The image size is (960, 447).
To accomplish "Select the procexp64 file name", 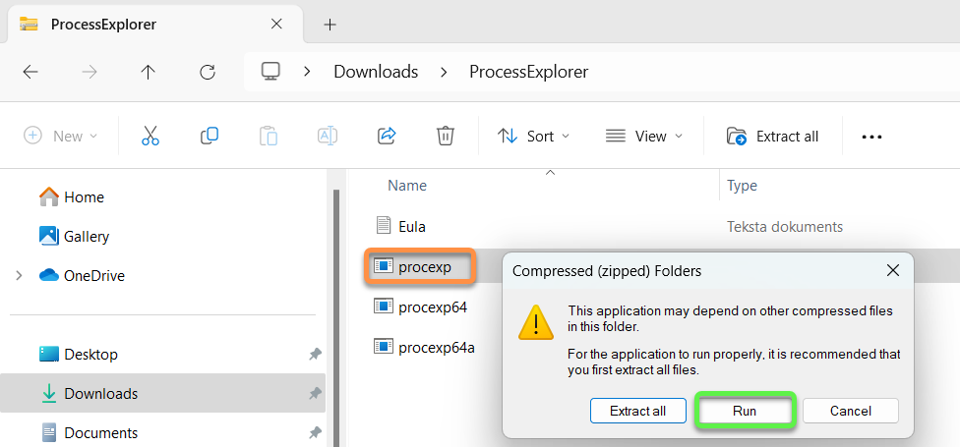I will tap(433, 307).
